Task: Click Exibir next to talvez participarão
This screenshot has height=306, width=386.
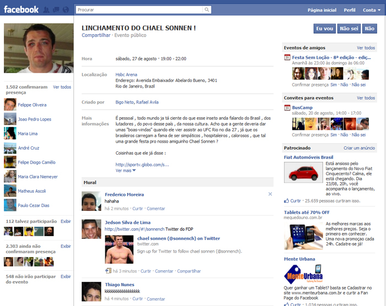Action: (66, 221)
